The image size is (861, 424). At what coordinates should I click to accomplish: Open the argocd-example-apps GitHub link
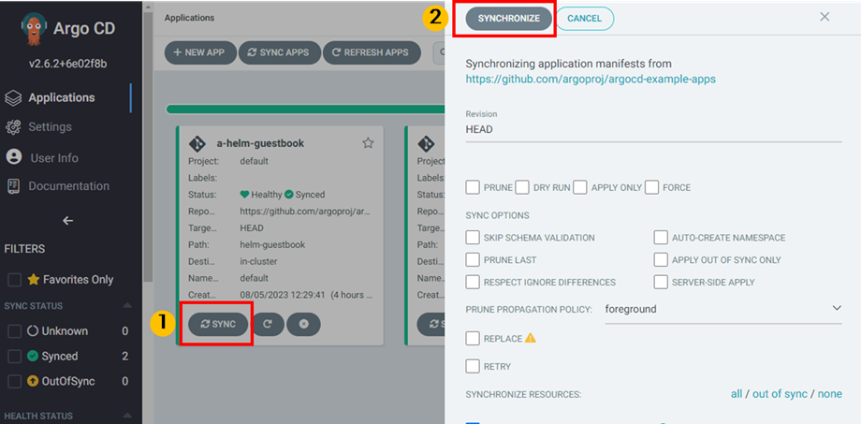point(591,79)
